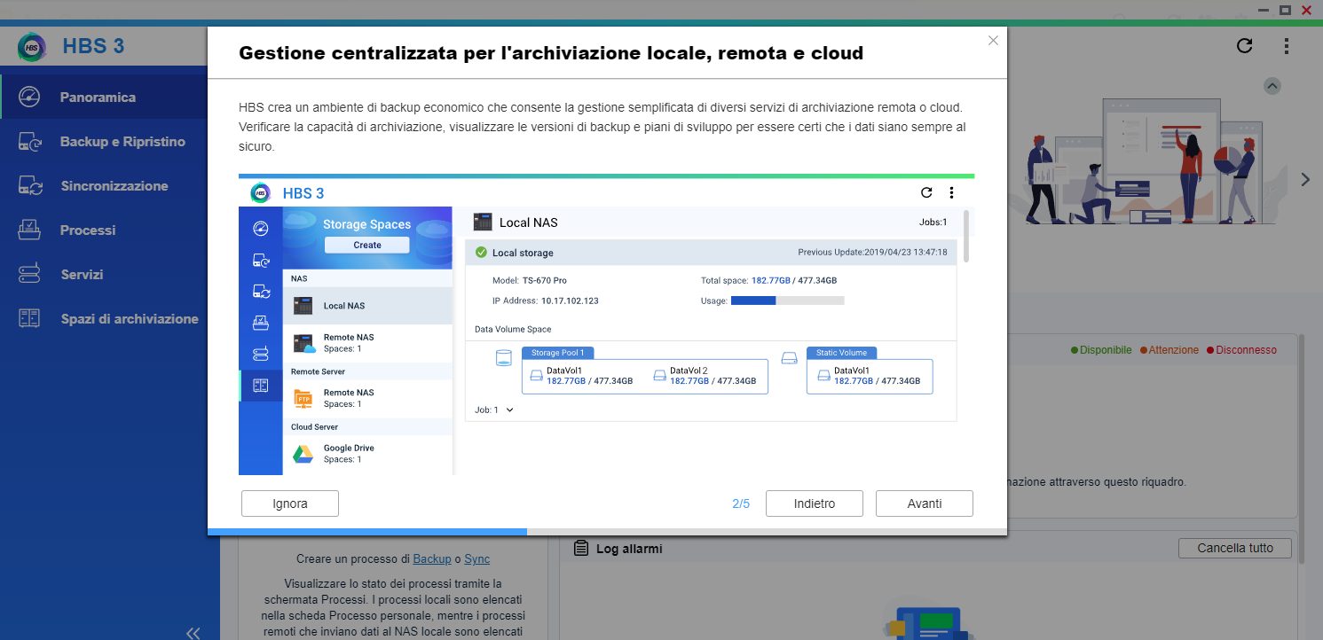Collapse the banner with up-chevron button

[1272, 86]
